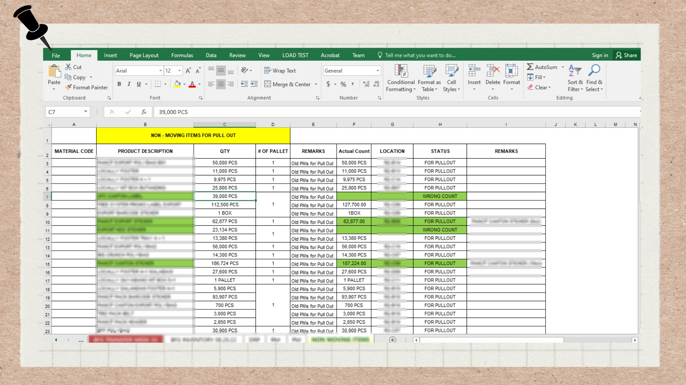Click the Tell me what you want field
Screen dimensions: 686x385
[420, 55]
